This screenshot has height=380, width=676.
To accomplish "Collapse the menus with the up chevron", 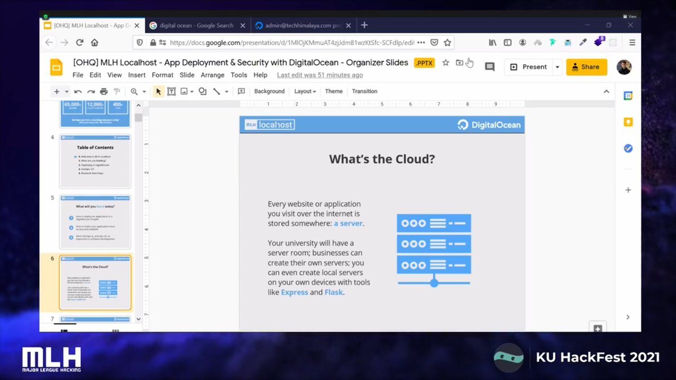I will 606,91.
